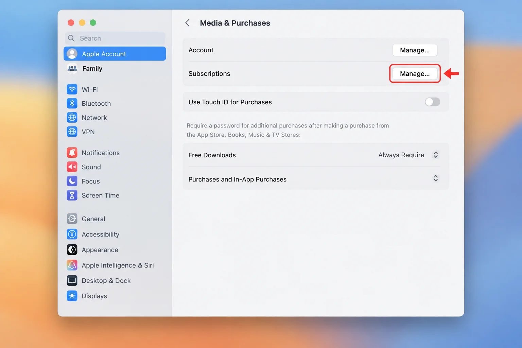Screen dimensions: 522x348
Task: Choose the Network label in sidebar
Action: point(94,118)
